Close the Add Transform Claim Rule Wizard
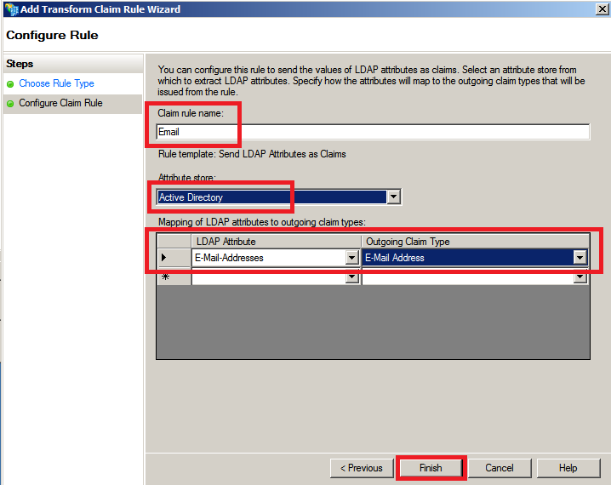Image resolution: width=611 pixels, height=485 pixels. (x=602, y=9)
